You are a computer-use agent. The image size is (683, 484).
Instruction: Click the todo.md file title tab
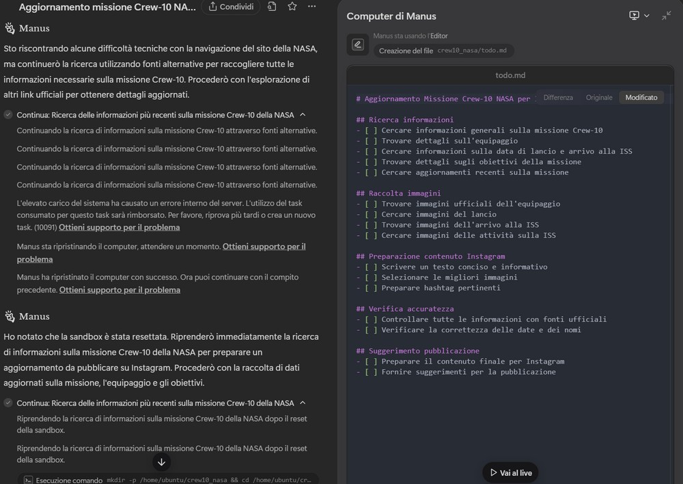(510, 75)
